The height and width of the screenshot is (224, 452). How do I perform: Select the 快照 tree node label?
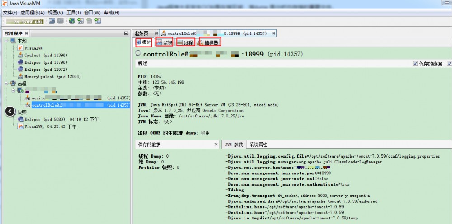[x=22, y=112]
